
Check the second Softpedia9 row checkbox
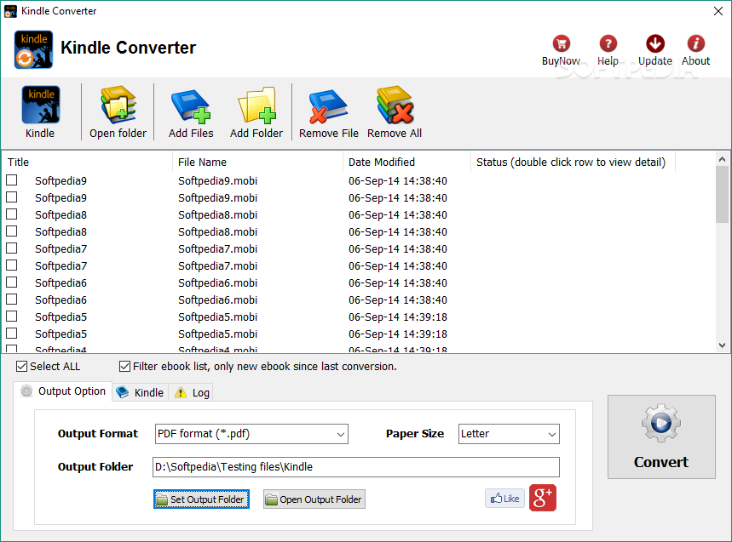click(12, 197)
